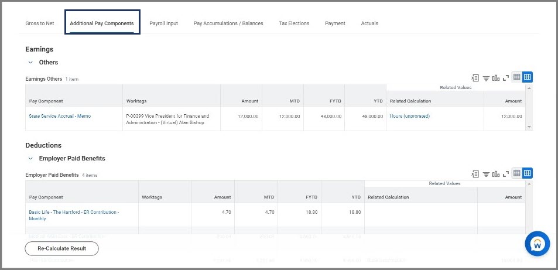
Task: Expand Earnings Others table to fullscreen
Action: tap(506, 77)
